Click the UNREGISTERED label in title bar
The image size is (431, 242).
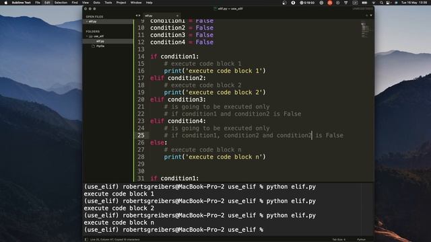click(x=362, y=9)
